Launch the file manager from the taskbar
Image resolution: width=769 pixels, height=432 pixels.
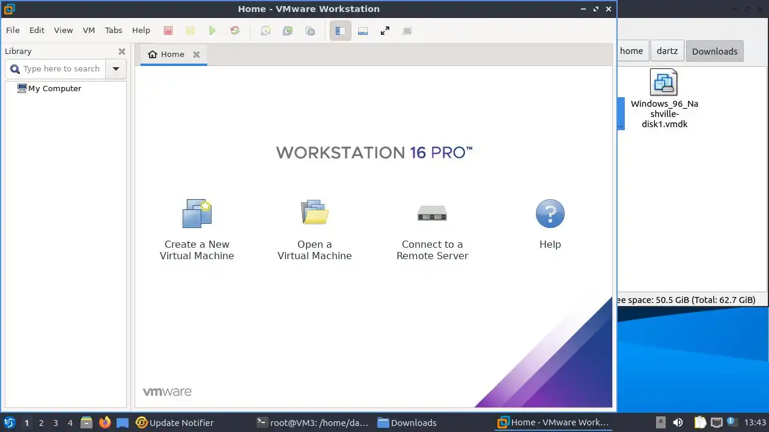click(87, 422)
